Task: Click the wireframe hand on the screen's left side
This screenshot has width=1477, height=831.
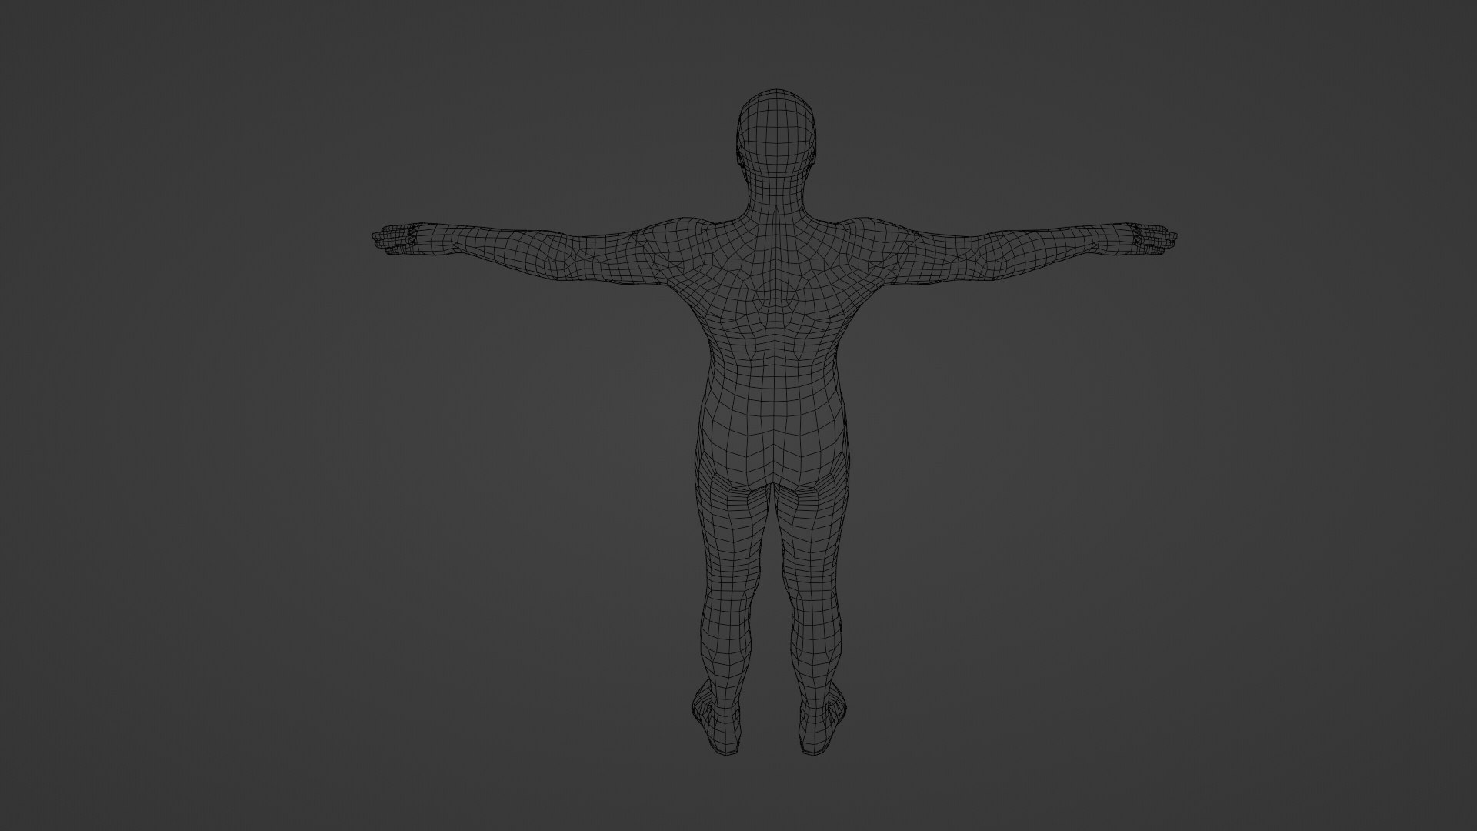Action: (x=398, y=239)
